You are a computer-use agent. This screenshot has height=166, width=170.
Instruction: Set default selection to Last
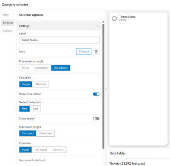[35, 109]
